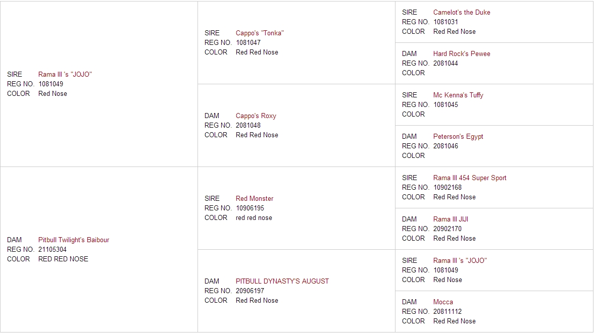This screenshot has width=594, height=333.
Task: Open the Cappo's "Tonka" sire link
Action: pyautogui.click(x=260, y=33)
